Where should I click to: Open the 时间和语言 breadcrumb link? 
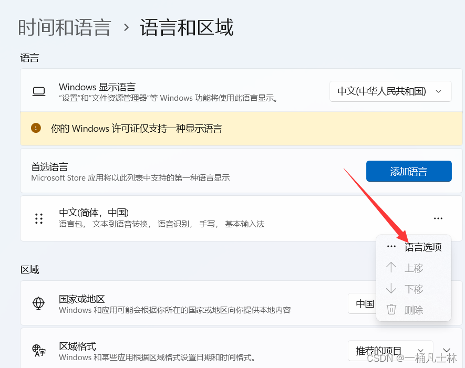pyautogui.click(x=64, y=27)
